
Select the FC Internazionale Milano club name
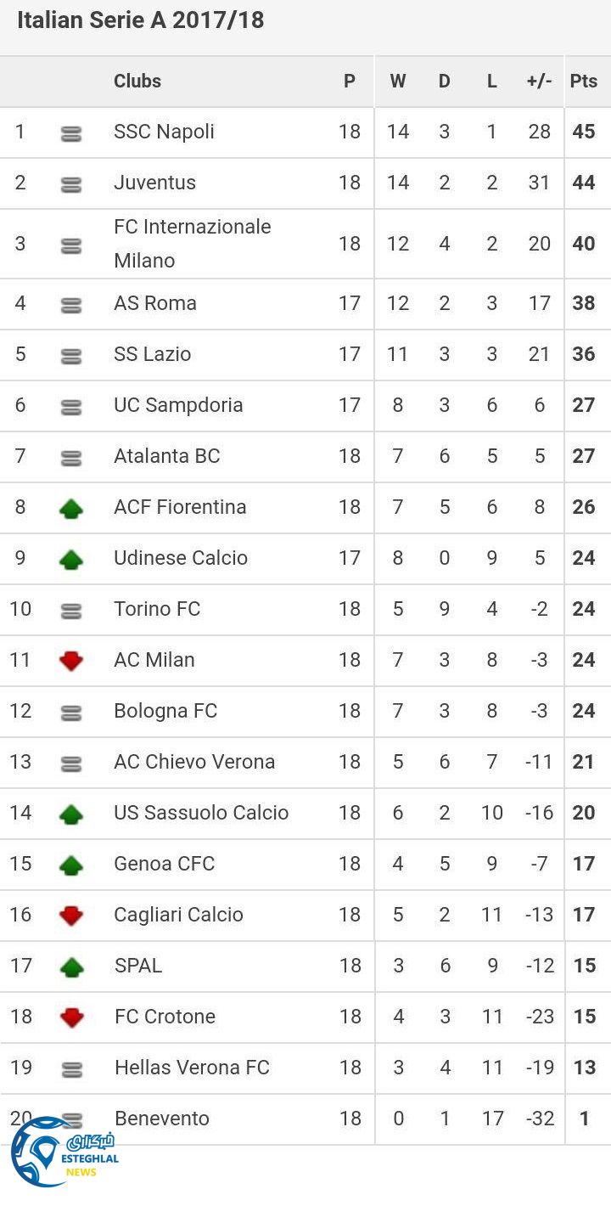[x=192, y=244]
